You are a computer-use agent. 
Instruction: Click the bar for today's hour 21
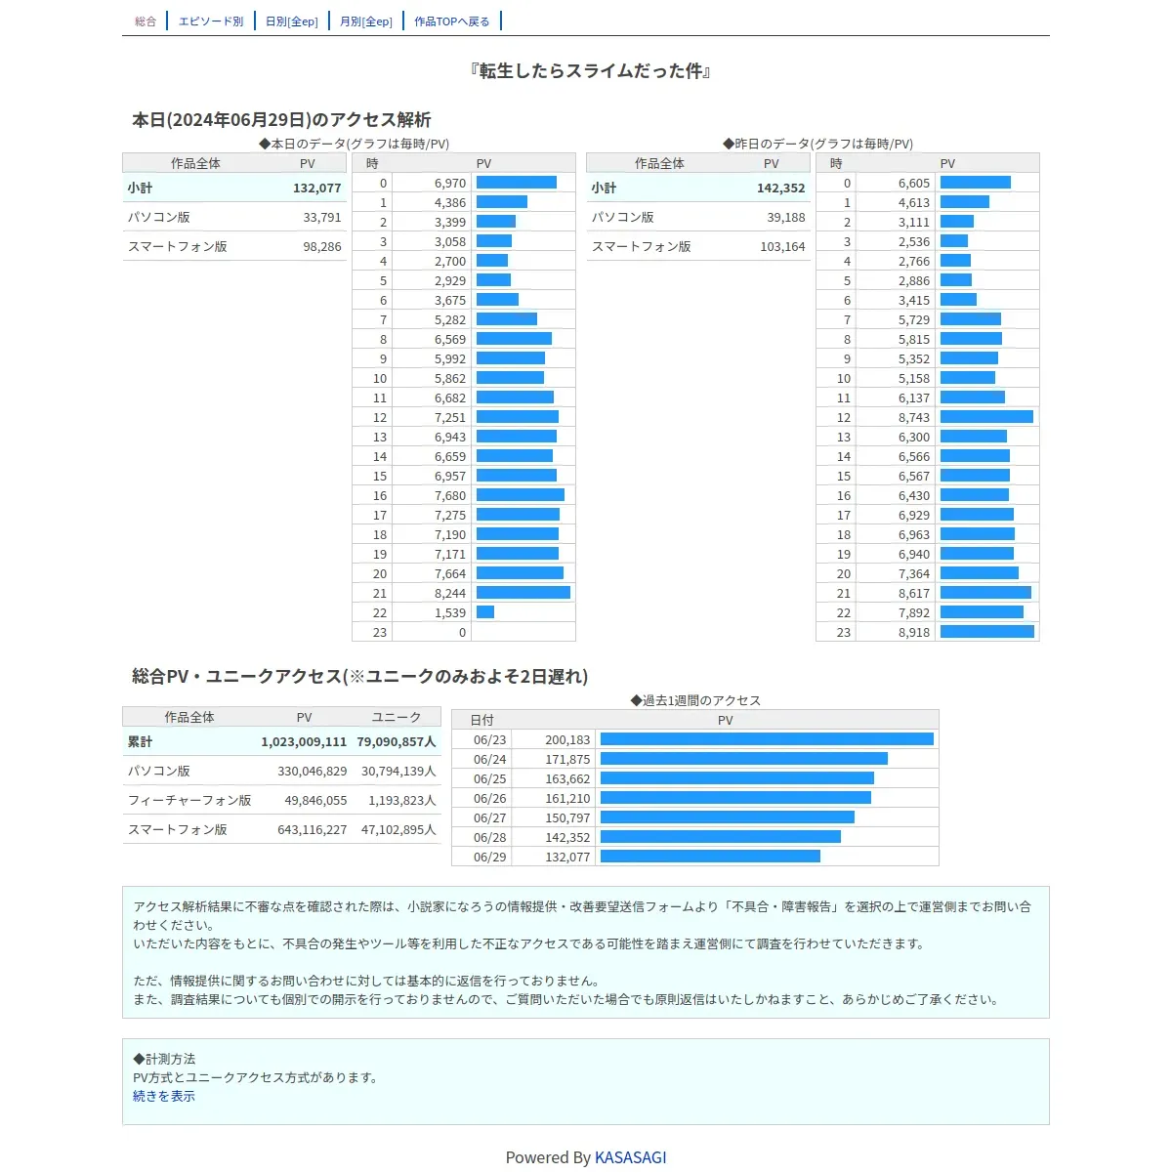click(x=523, y=593)
